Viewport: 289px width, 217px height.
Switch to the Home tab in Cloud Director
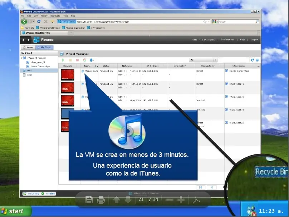[28, 48]
